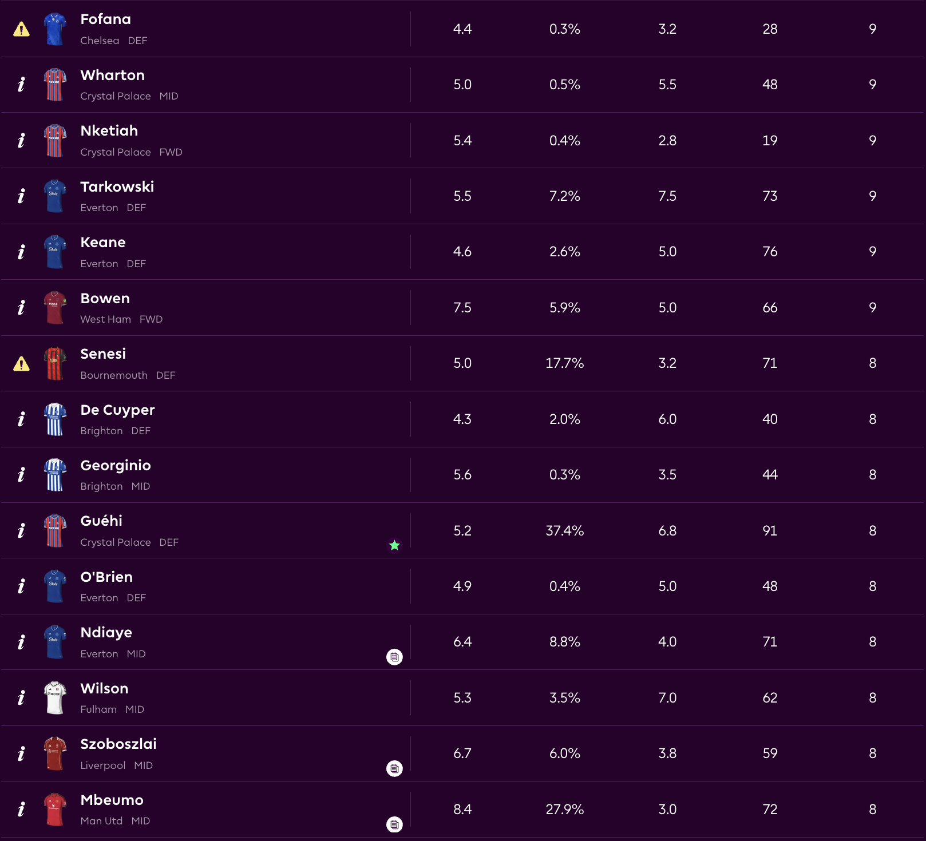Viewport: 926px width, 841px height.
Task: Open the info icon for Bowen
Action: coord(21,308)
